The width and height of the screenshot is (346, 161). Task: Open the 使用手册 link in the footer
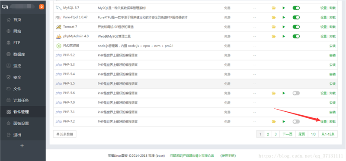(228, 156)
